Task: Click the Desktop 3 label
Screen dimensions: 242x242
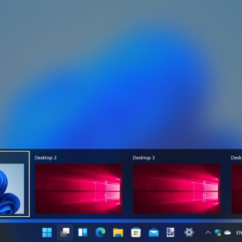Action: 144,158
